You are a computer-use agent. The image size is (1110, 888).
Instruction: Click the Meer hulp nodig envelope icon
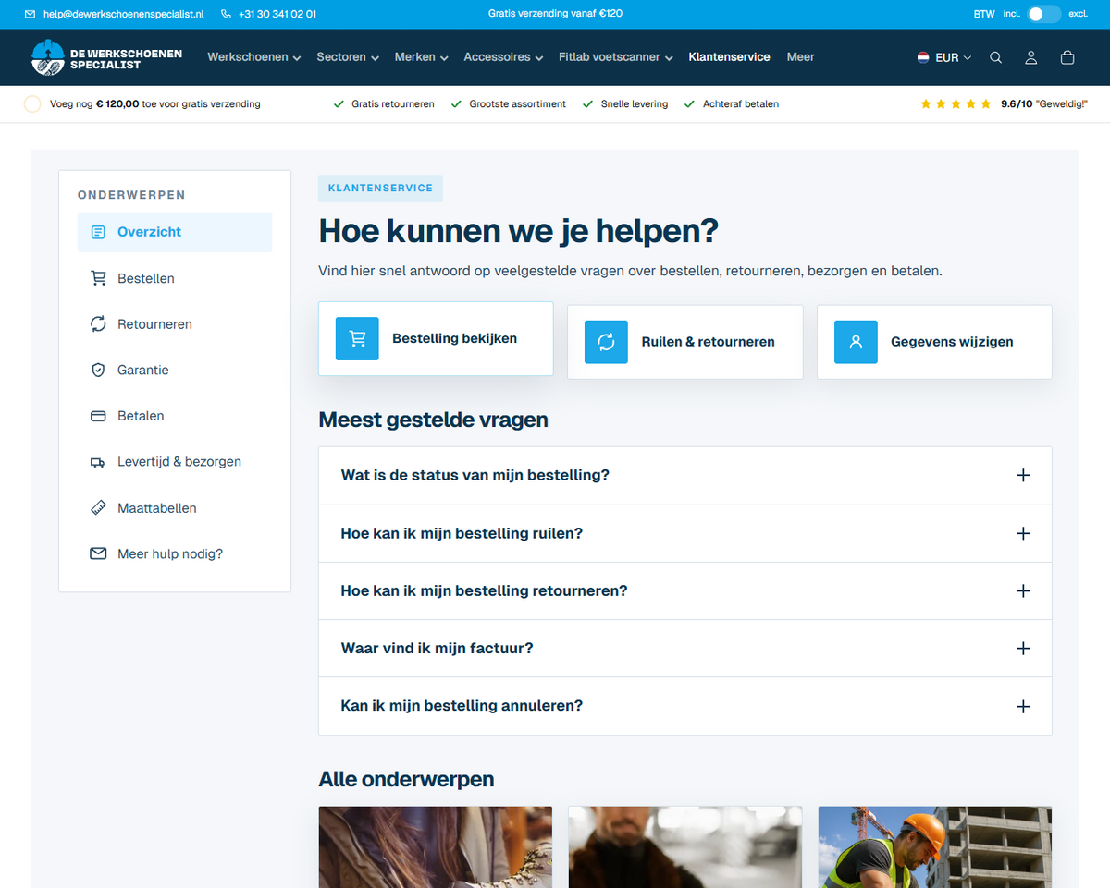[98, 553]
